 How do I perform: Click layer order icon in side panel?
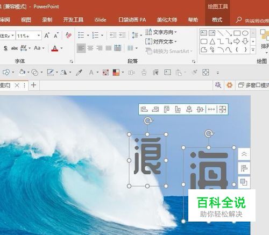244,182
